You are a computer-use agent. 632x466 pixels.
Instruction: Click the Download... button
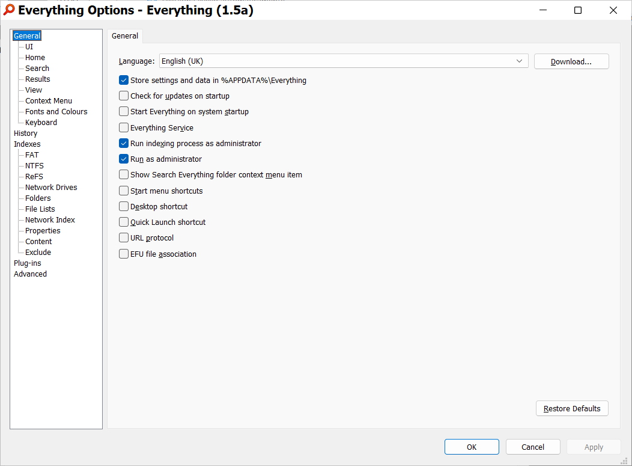coord(571,61)
